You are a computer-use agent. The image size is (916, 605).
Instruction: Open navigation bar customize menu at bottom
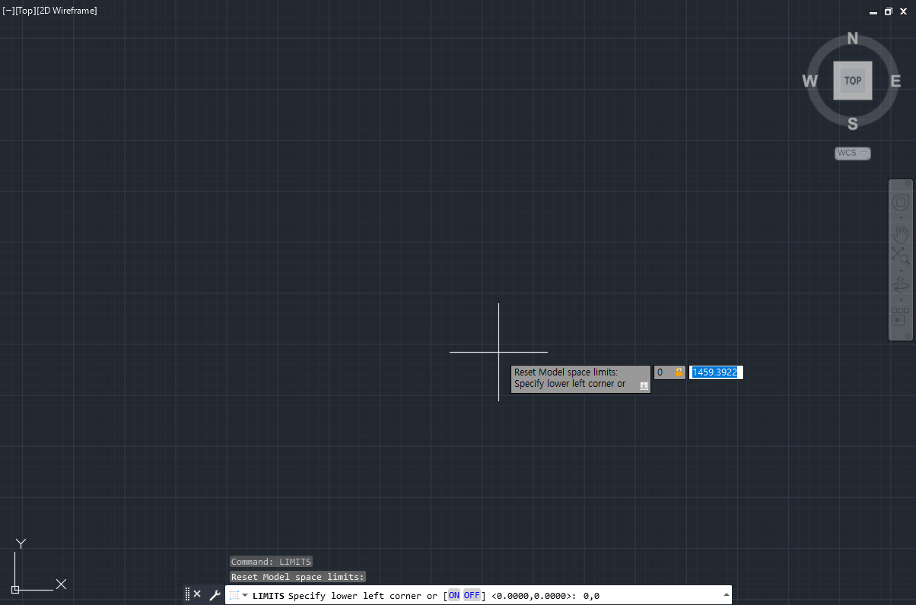pyautogui.click(x=908, y=336)
